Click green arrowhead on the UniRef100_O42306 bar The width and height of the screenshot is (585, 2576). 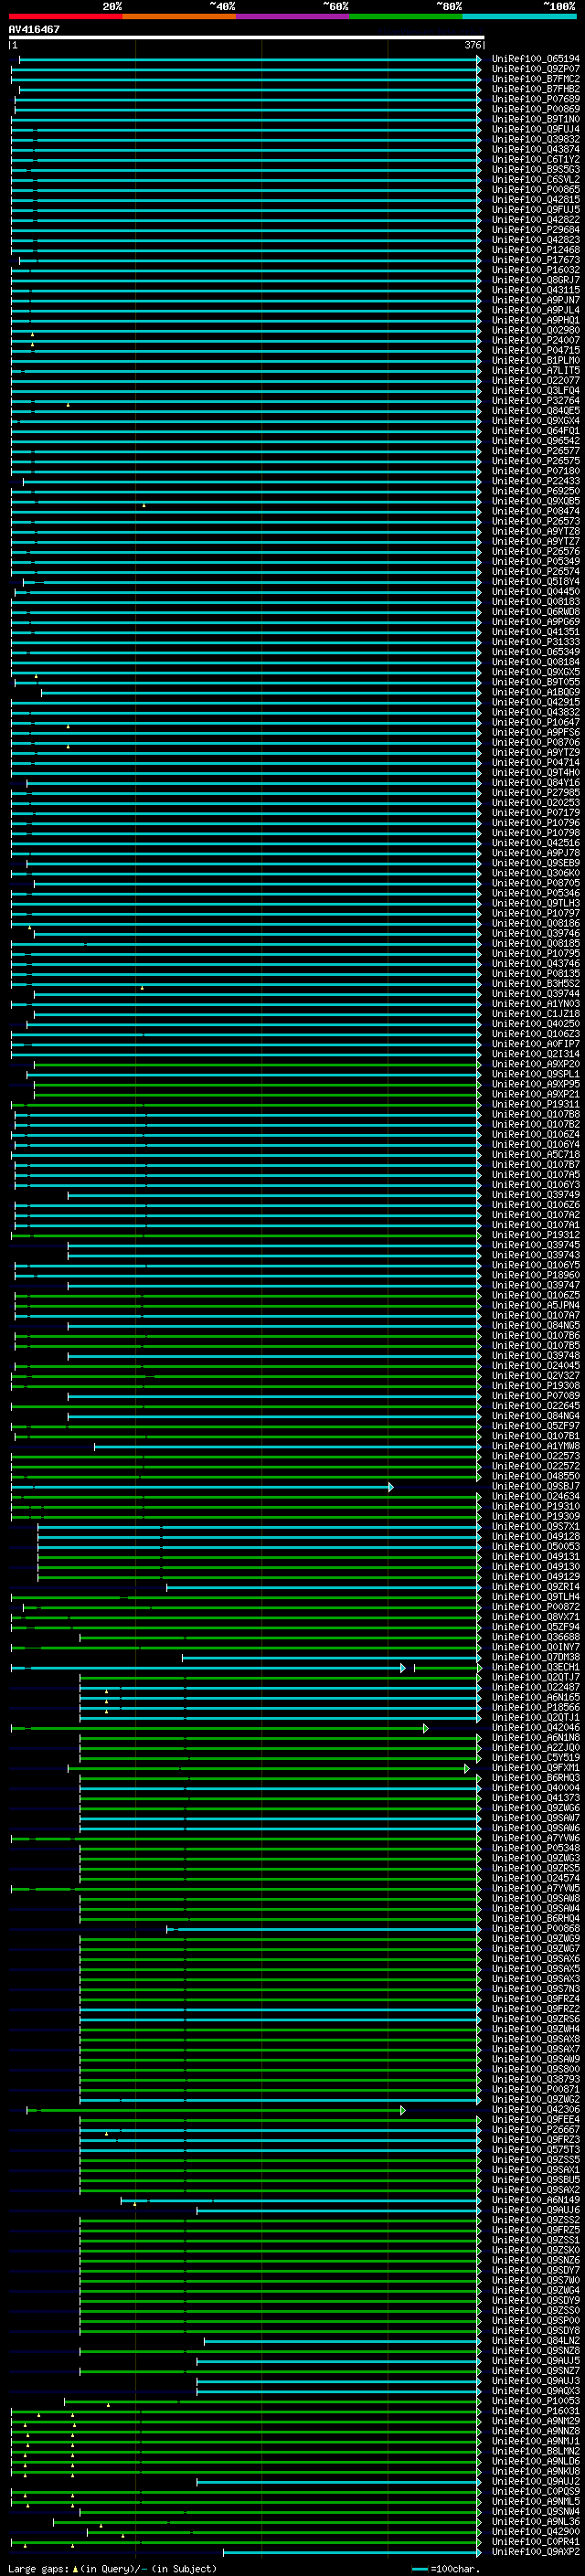point(403,2110)
